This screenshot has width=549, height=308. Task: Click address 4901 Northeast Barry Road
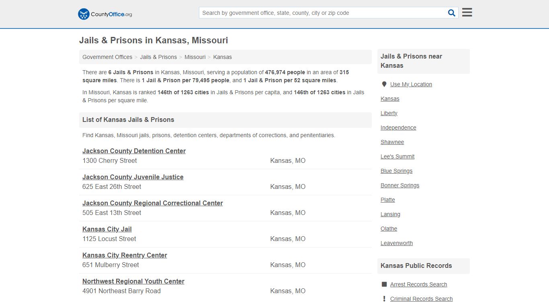click(x=121, y=291)
